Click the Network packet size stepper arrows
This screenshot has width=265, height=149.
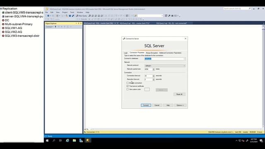tap(154, 69)
